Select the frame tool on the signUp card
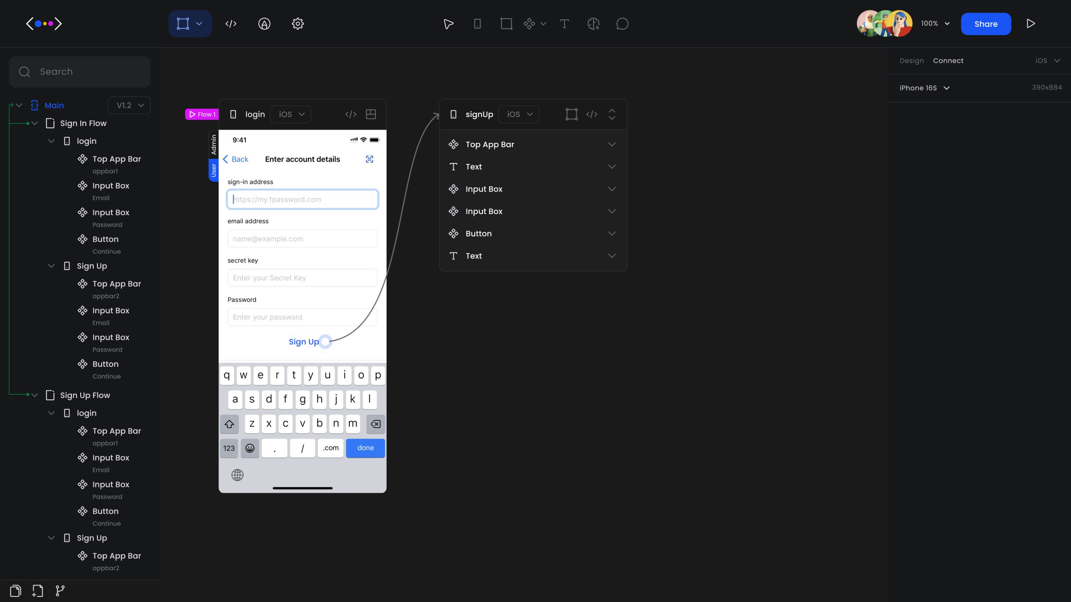The width and height of the screenshot is (1071, 602). pyautogui.click(x=571, y=114)
